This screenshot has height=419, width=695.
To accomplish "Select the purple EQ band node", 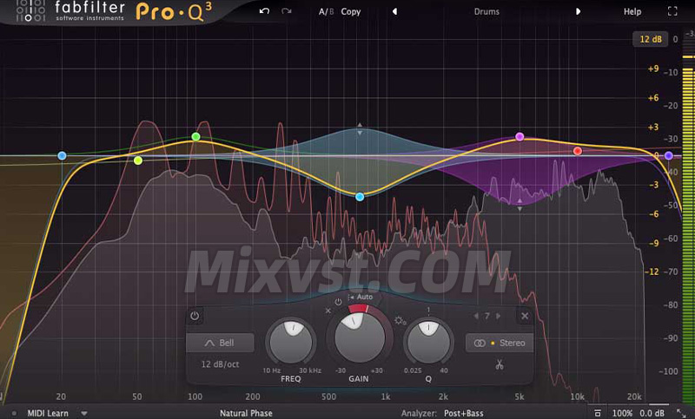I will 520,137.
